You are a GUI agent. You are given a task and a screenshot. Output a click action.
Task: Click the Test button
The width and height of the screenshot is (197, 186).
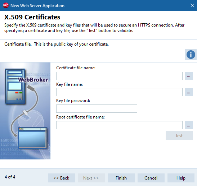click(x=179, y=135)
